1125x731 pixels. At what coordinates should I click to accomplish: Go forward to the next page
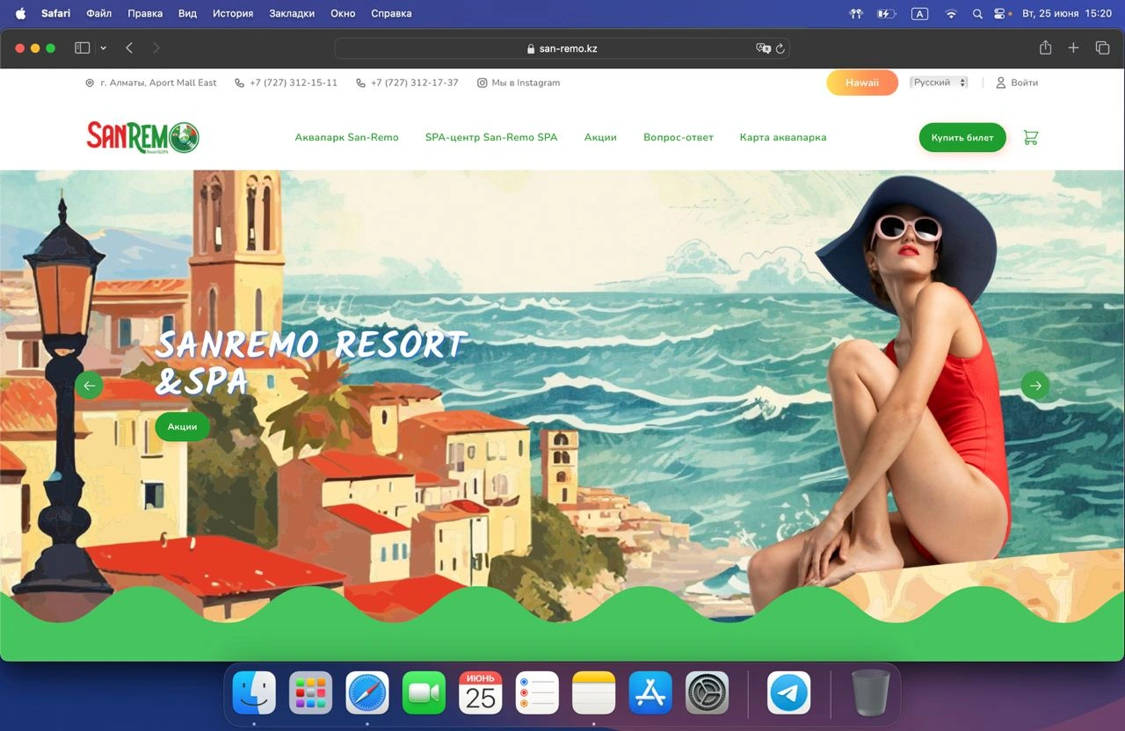pos(156,48)
